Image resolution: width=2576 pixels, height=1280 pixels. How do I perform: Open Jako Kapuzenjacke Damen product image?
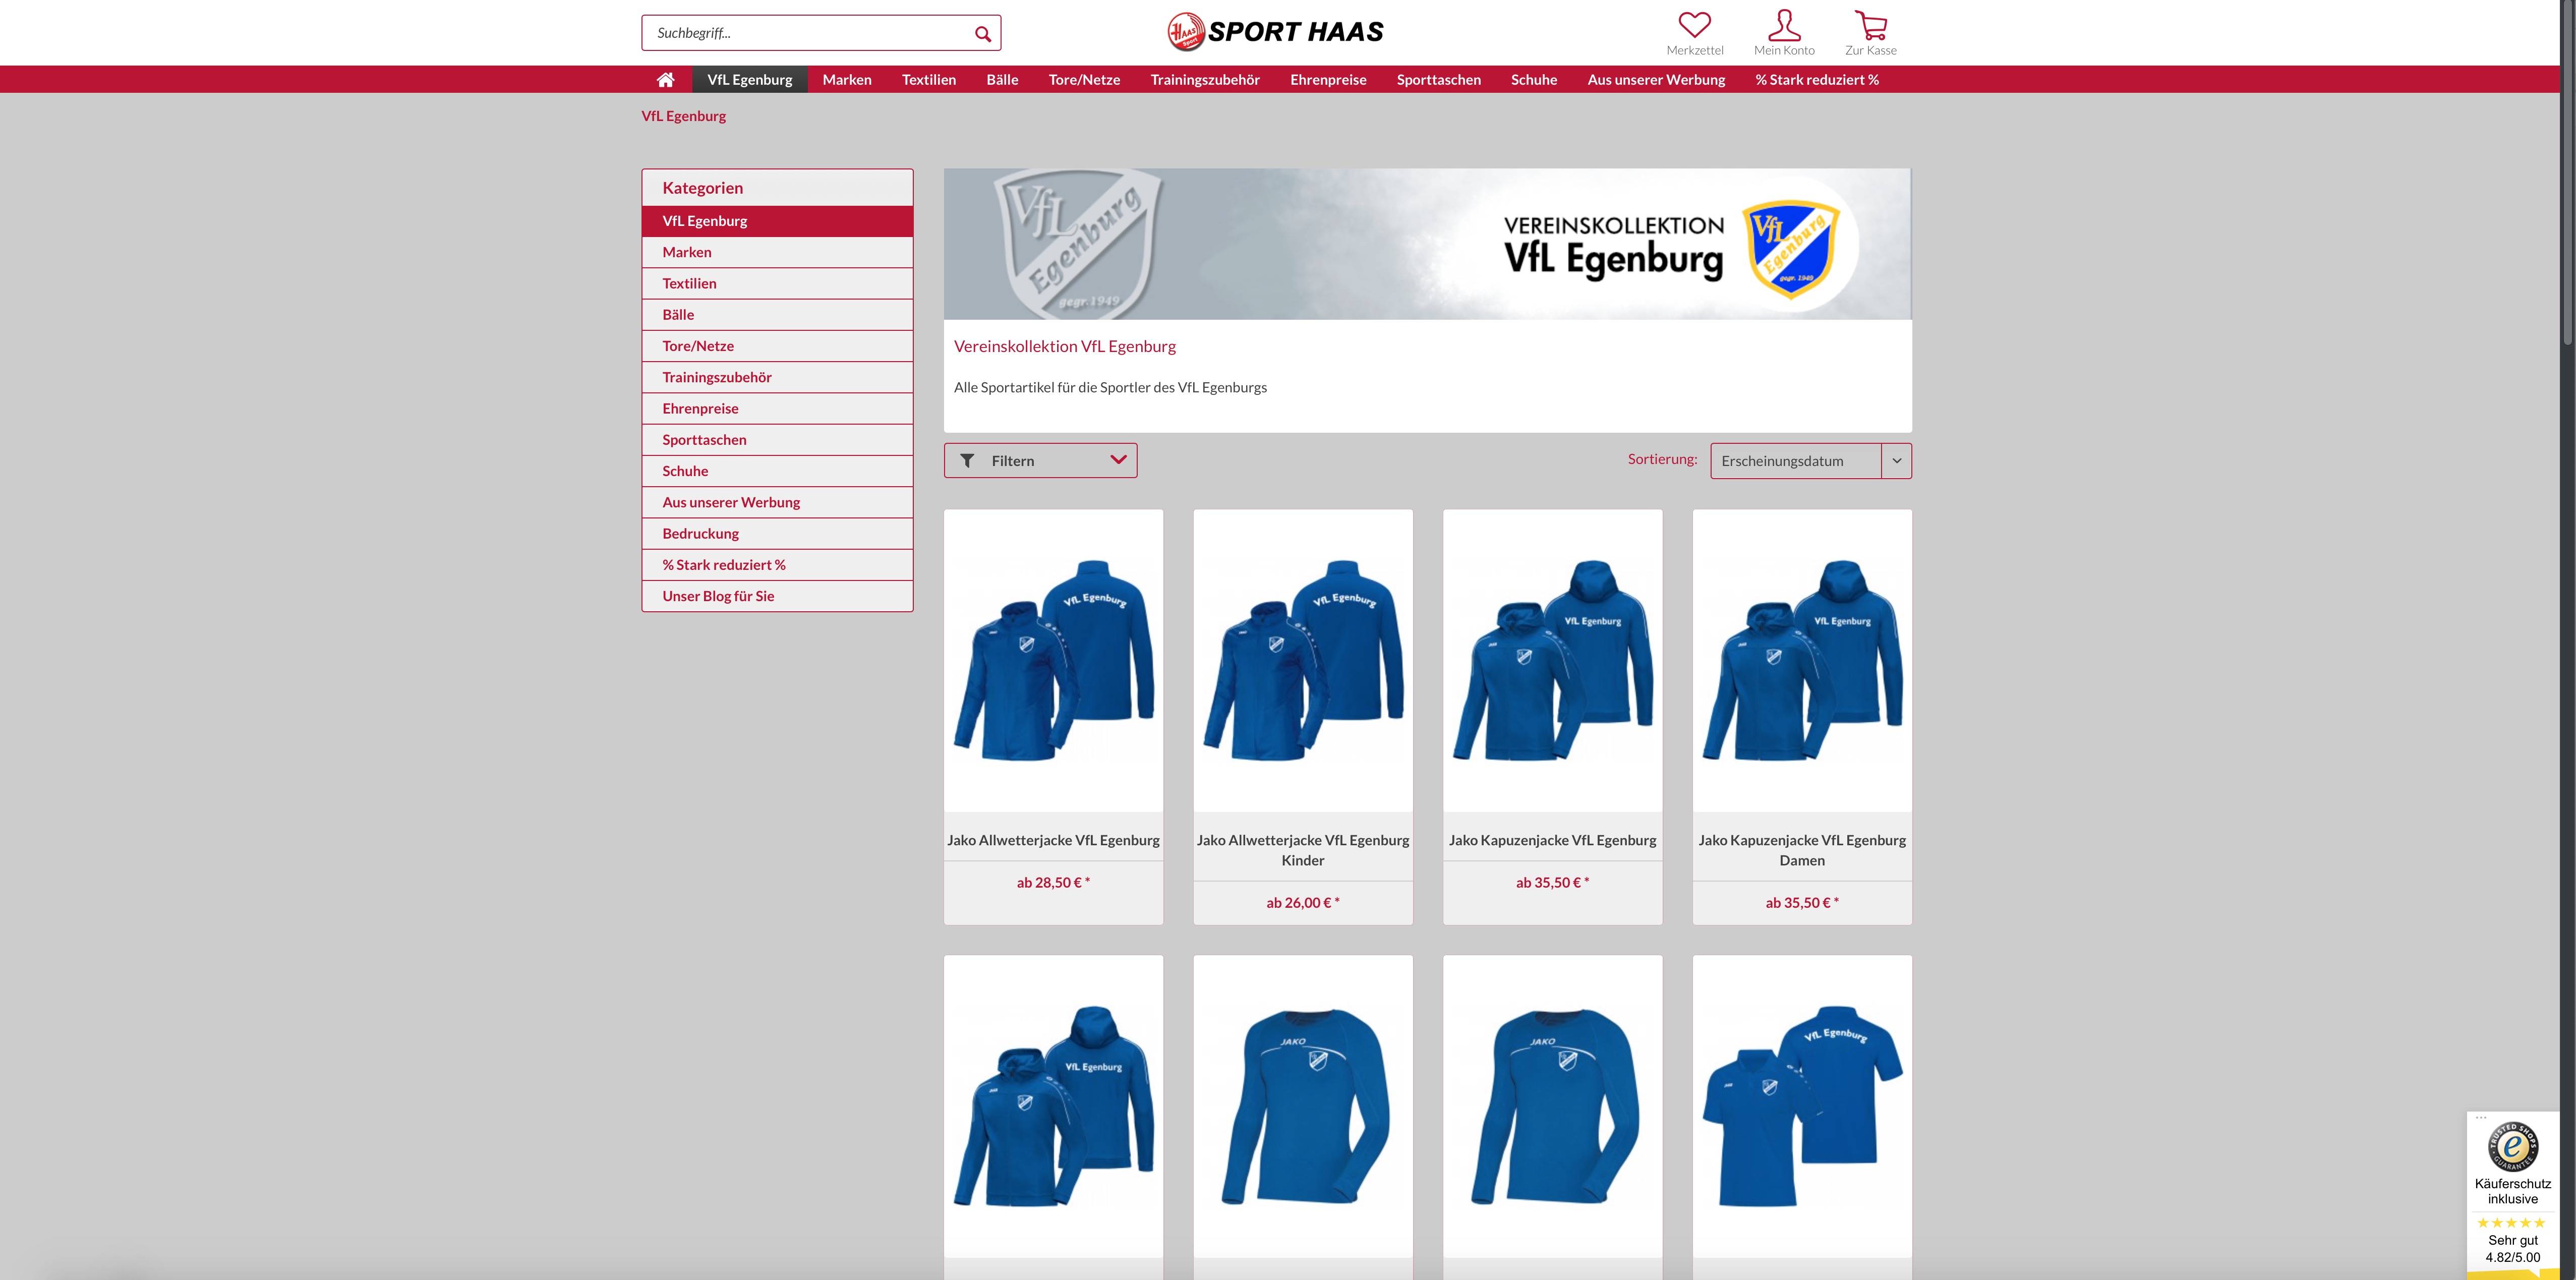[x=1801, y=661]
